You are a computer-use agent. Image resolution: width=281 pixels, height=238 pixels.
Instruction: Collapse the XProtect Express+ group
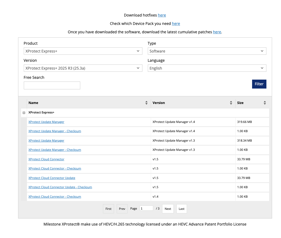point(24,113)
